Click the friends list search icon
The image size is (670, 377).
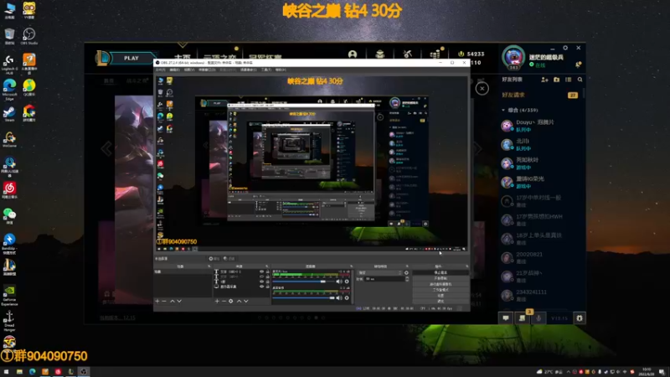(580, 80)
